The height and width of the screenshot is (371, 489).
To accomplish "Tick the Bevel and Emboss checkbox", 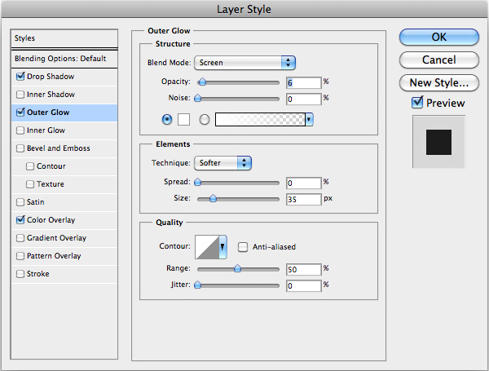I will 20,148.
